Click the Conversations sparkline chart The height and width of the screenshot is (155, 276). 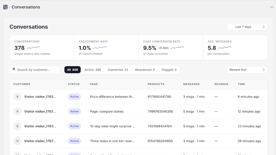click(x=33, y=48)
